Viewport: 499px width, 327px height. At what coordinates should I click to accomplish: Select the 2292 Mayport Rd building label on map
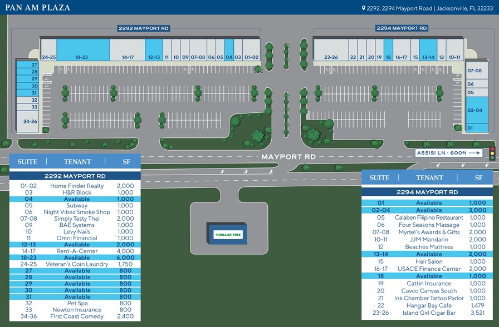pos(143,28)
